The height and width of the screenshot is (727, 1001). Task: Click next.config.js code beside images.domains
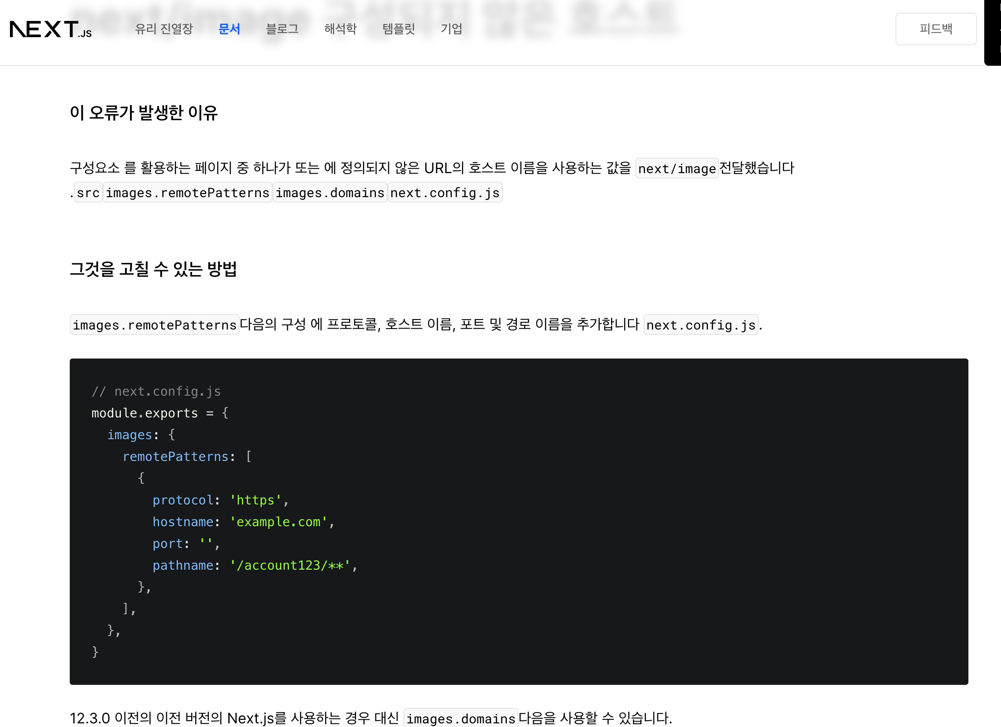coord(445,193)
